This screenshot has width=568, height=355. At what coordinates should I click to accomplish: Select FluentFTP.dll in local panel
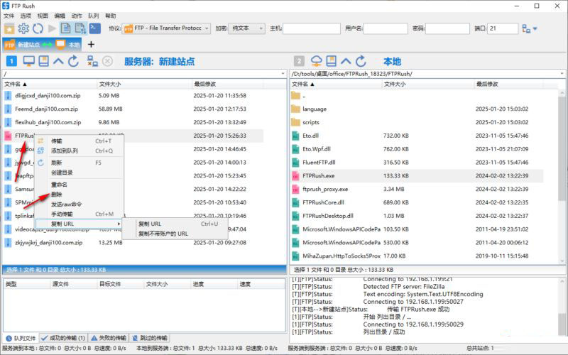pos(417,163)
